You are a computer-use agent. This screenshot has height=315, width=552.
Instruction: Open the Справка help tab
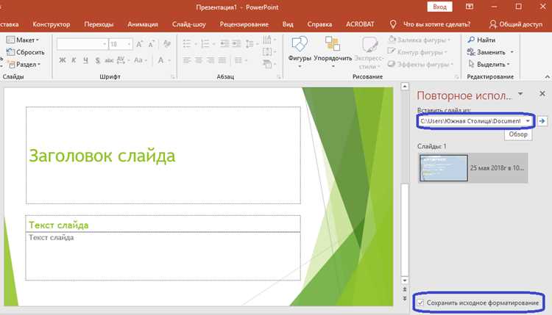(x=319, y=24)
